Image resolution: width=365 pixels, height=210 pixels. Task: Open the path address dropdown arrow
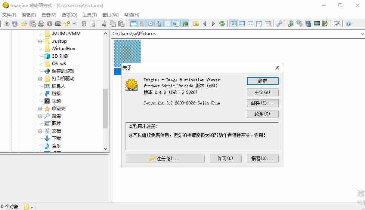coord(362,34)
